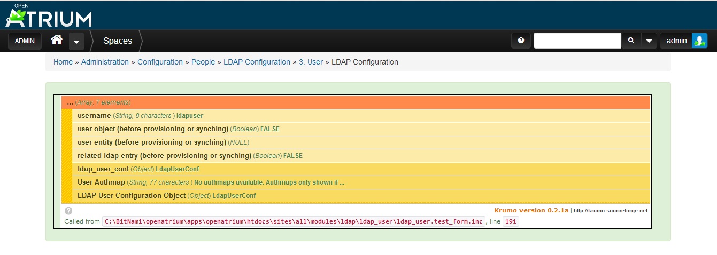Expand LDAP User Configuration Object row
This screenshot has width=717, height=255.
(166, 196)
